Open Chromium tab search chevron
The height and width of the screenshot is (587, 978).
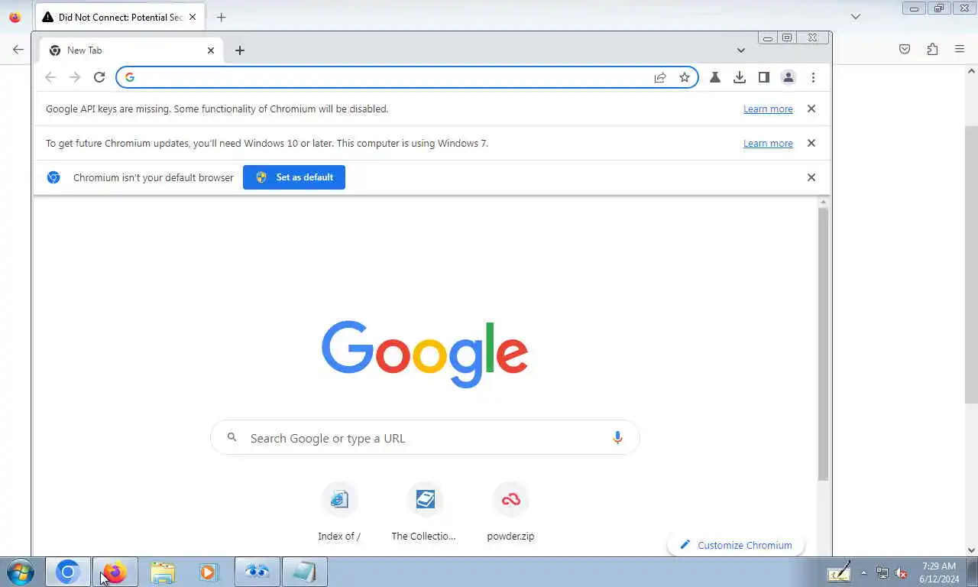click(740, 50)
